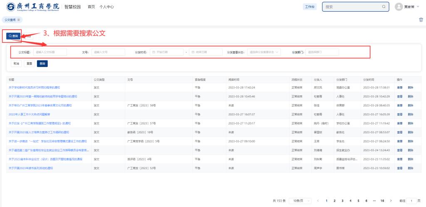Open the 首页 menu item
Screen dimensions: 426x207
(91, 7)
